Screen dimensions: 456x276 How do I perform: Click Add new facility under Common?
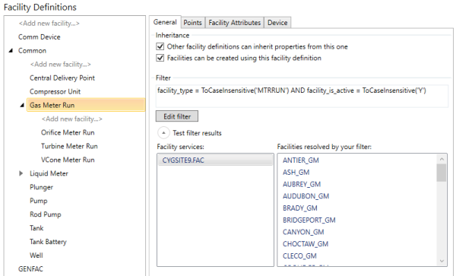pos(61,65)
